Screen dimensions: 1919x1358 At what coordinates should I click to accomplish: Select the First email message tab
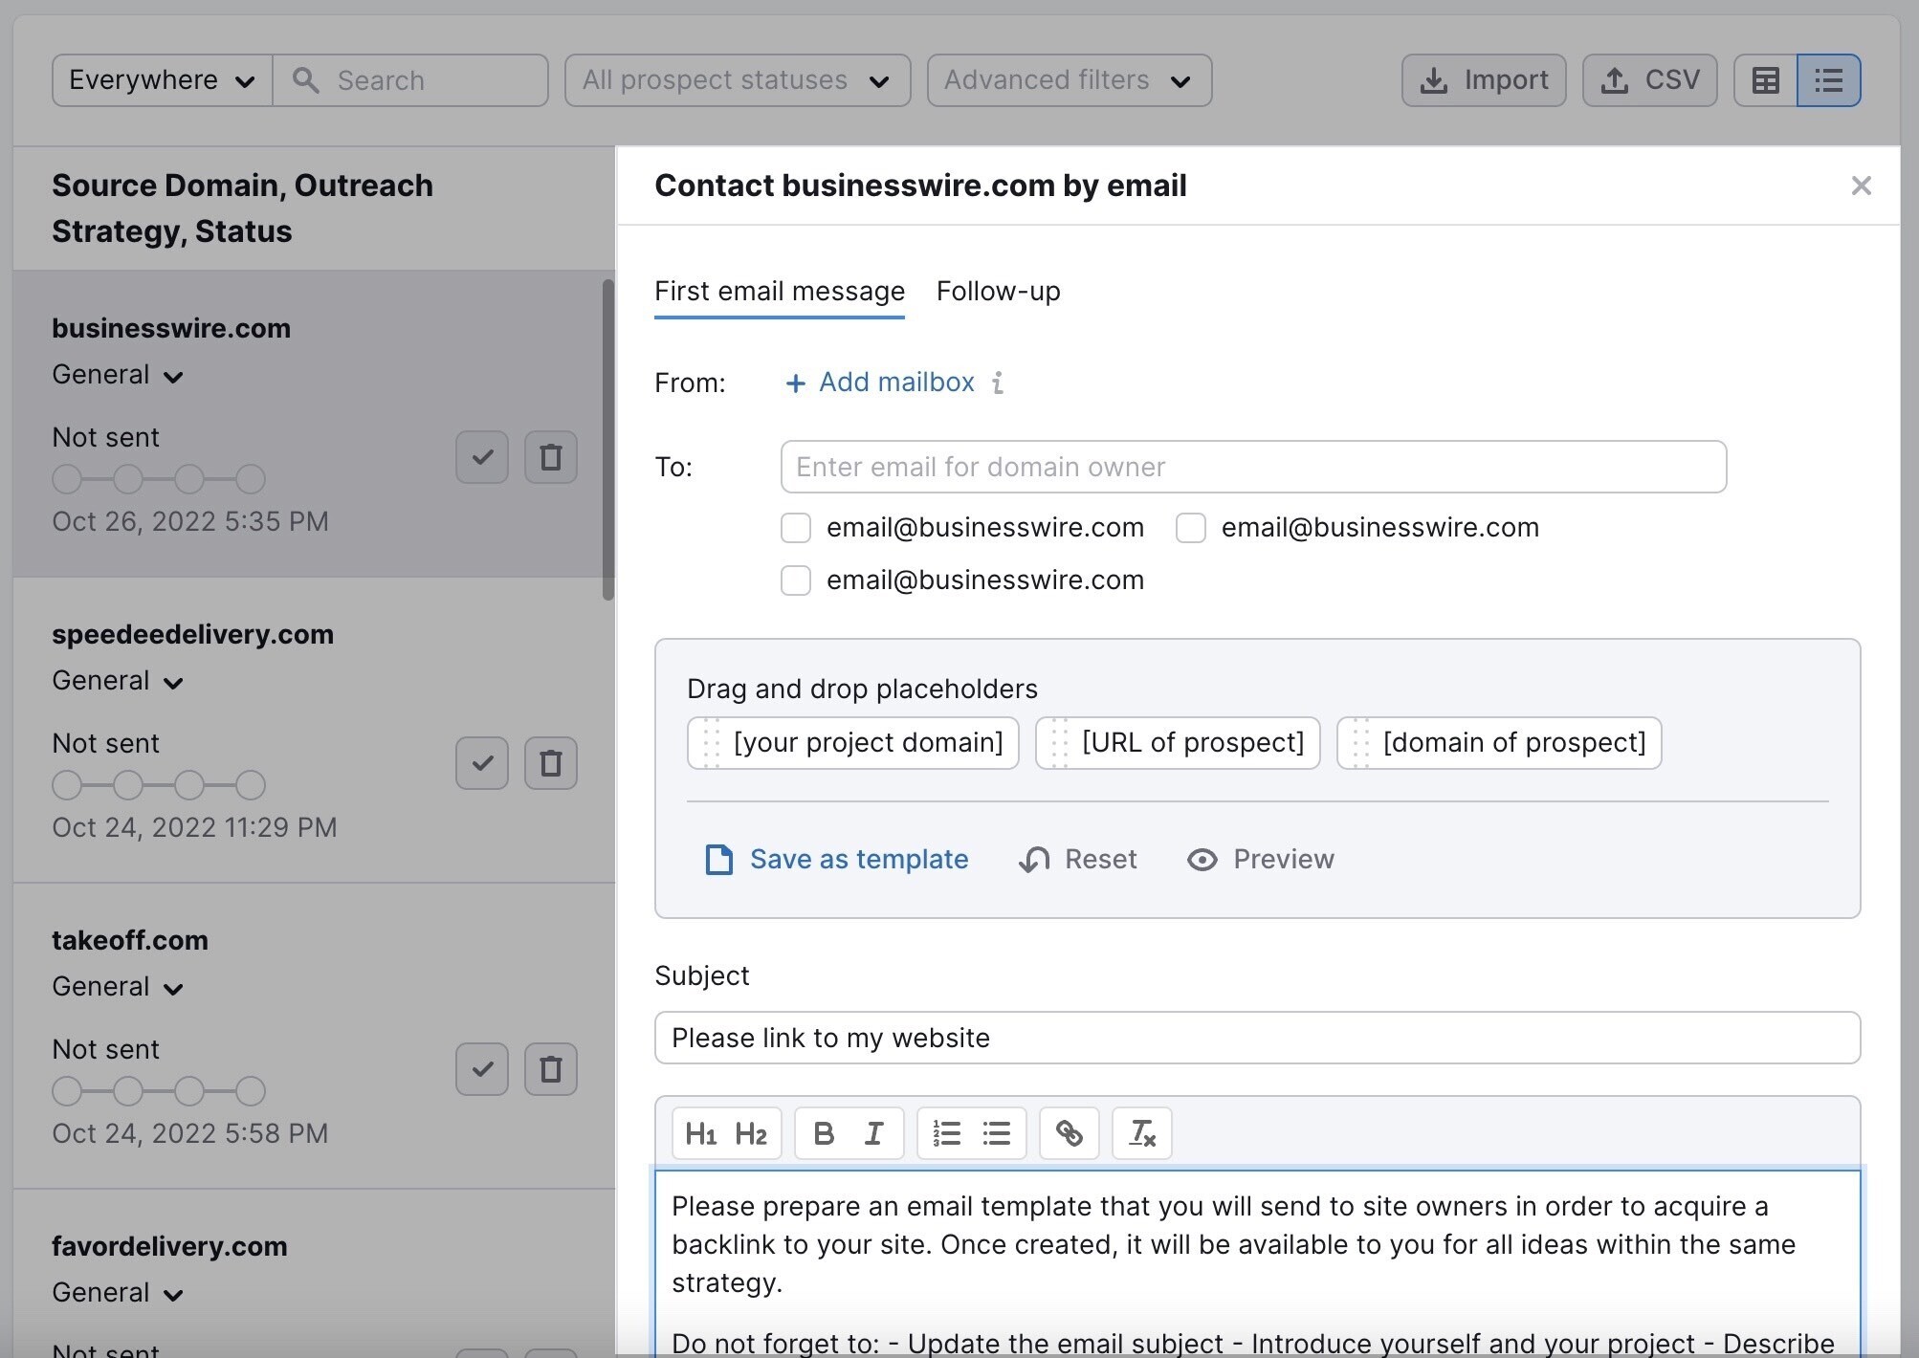tap(780, 291)
